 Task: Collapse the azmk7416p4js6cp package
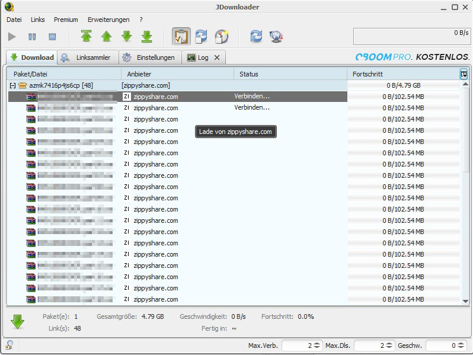[x=12, y=85]
